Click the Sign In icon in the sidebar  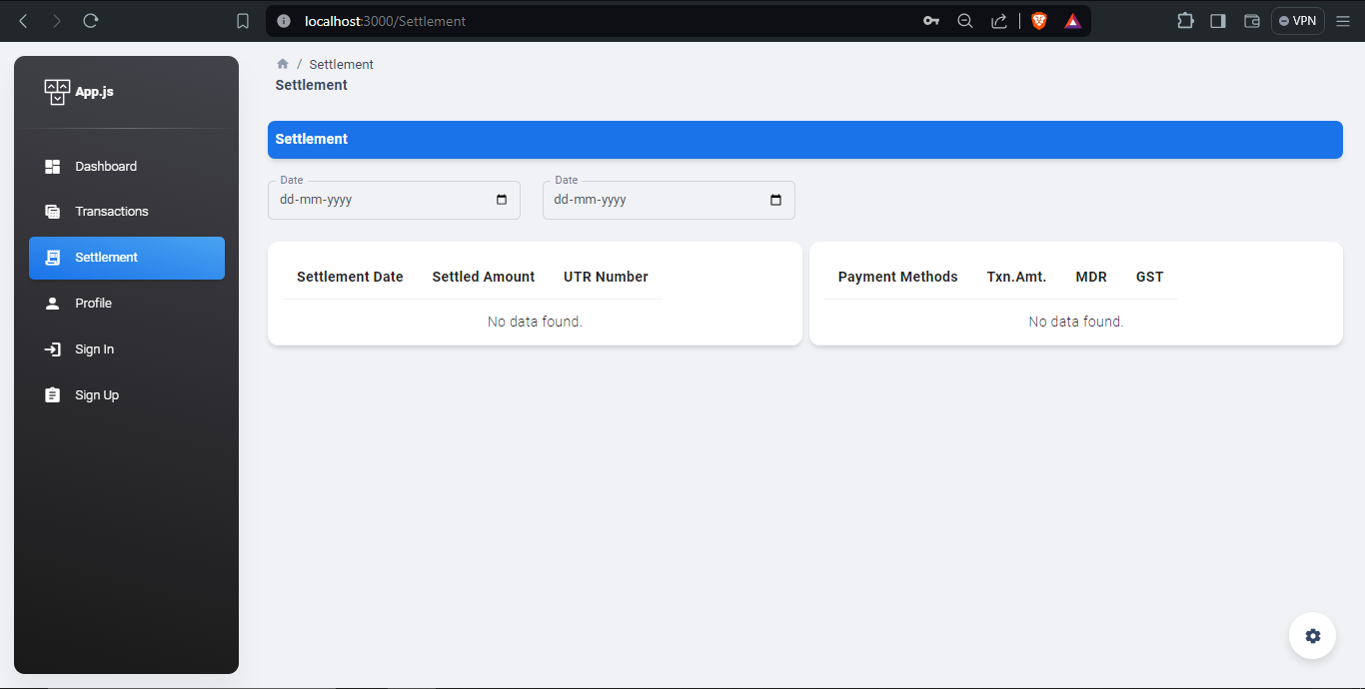point(53,349)
